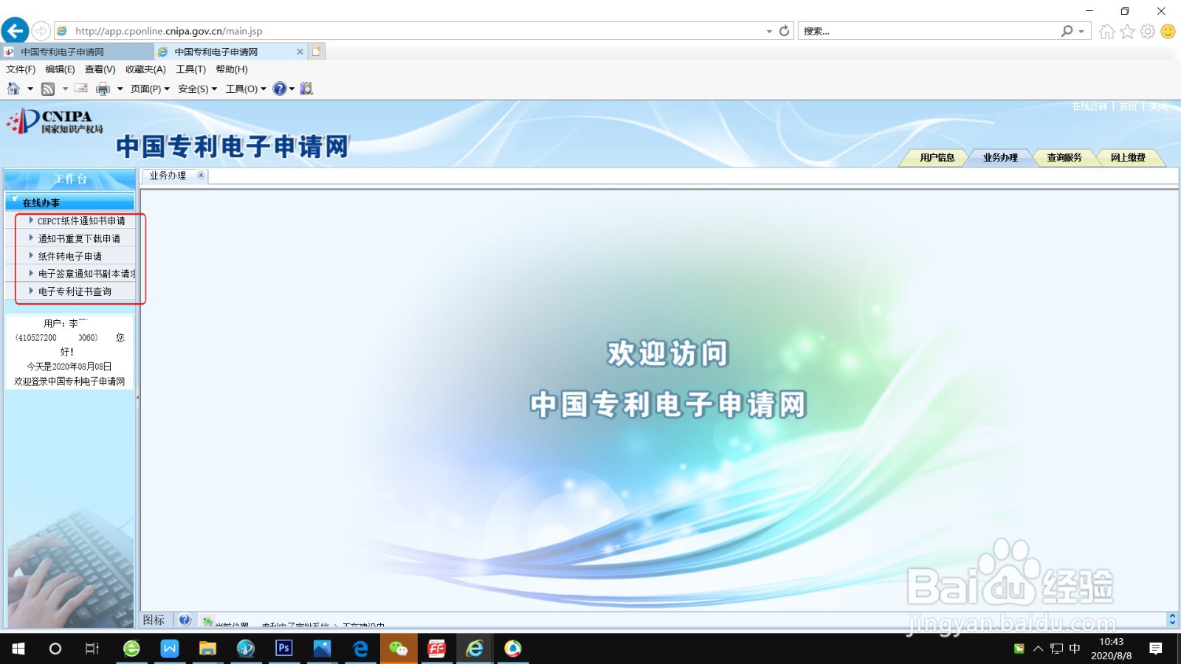Click the Print icon in command bar

pos(103,89)
